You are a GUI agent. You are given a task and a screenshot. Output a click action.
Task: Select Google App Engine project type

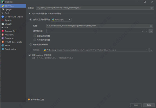point(13,17)
